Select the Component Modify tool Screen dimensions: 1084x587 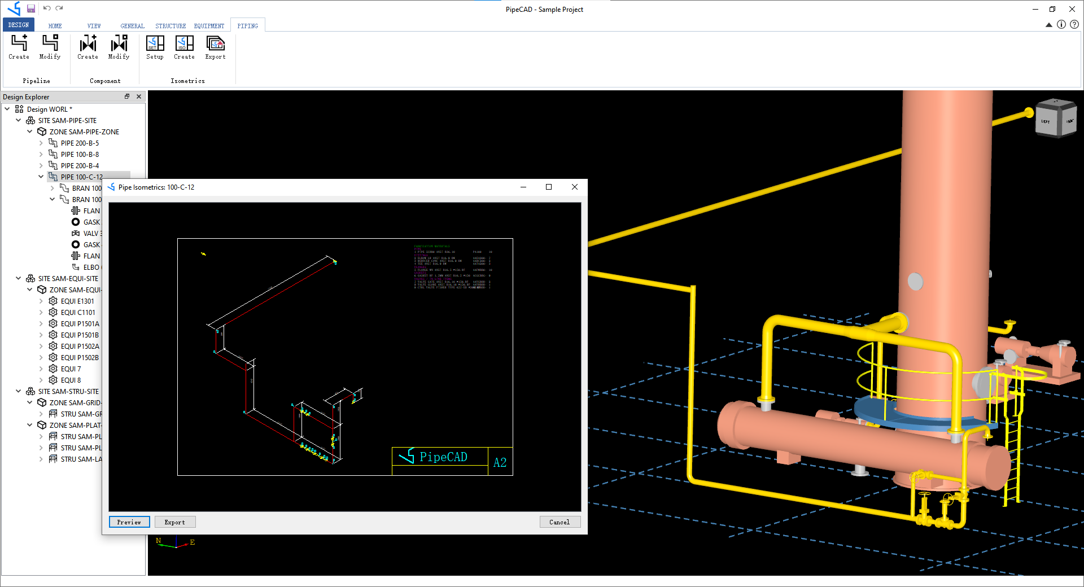coord(119,44)
